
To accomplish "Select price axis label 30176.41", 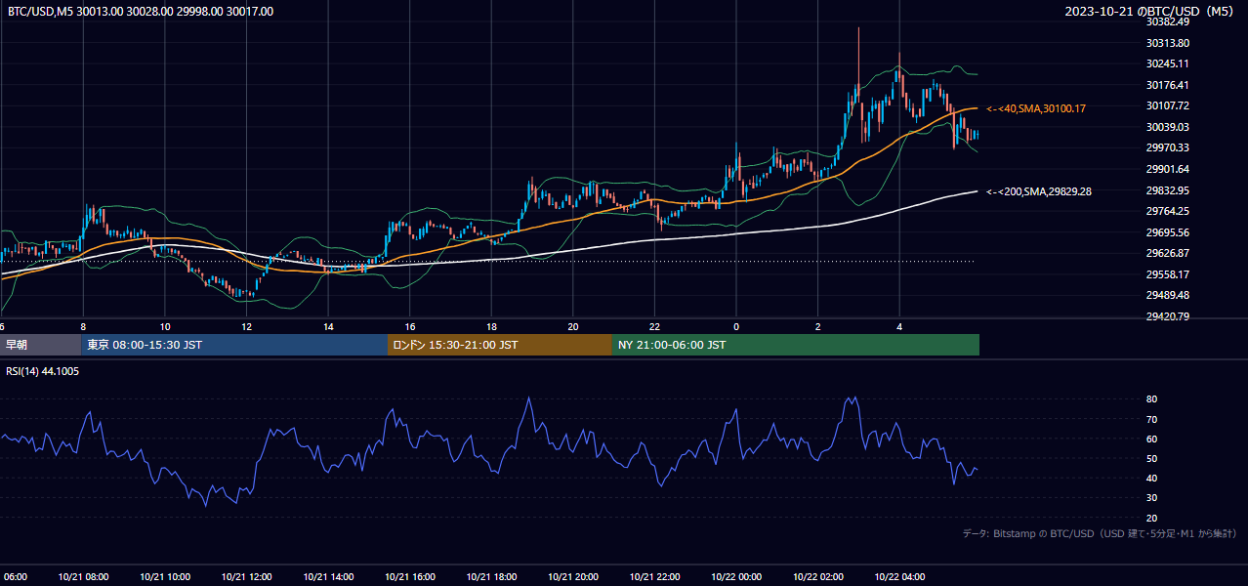I will pos(1167,85).
